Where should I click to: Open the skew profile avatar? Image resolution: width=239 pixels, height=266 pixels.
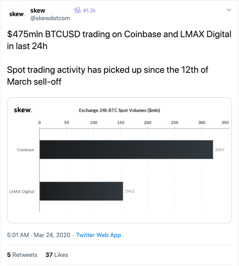(17, 14)
